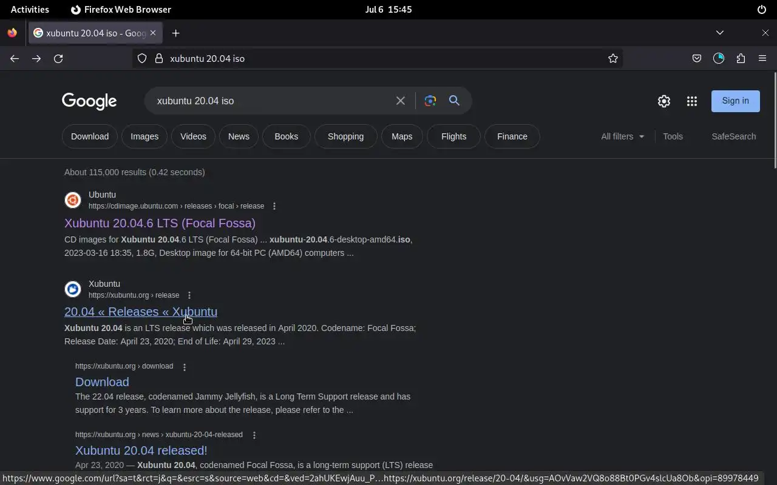
Task: Switch to Books results
Action: (286, 136)
